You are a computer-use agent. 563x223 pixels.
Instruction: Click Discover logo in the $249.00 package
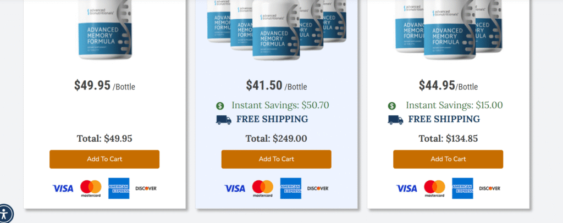pyautogui.click(x=318, y=188)
